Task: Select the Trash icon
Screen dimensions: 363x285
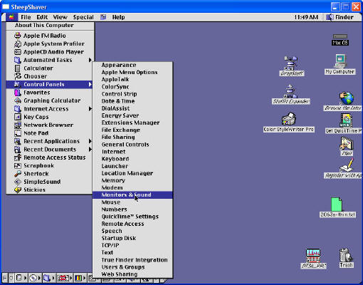Action: [346, 258]
